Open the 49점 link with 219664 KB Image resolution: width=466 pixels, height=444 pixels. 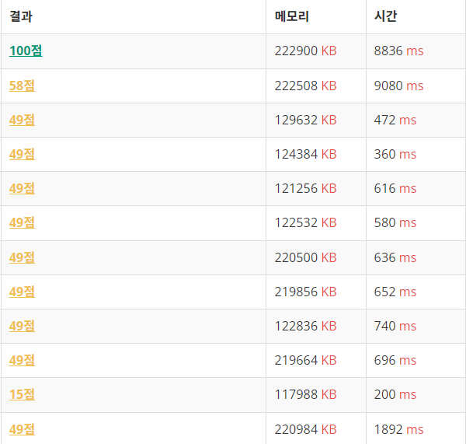22,360
